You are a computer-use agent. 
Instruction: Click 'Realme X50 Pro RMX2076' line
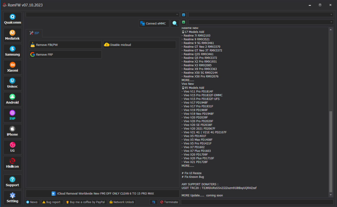tap(200, 76)
